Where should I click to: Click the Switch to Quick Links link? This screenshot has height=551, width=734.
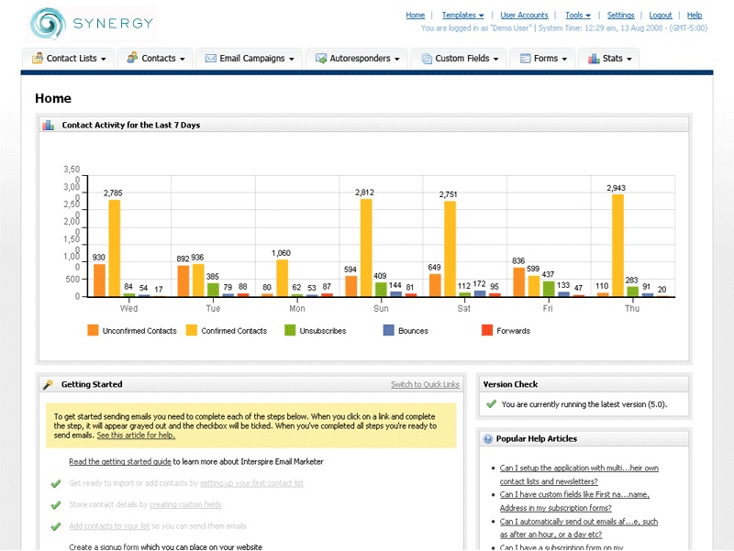(x=425, y=384)
